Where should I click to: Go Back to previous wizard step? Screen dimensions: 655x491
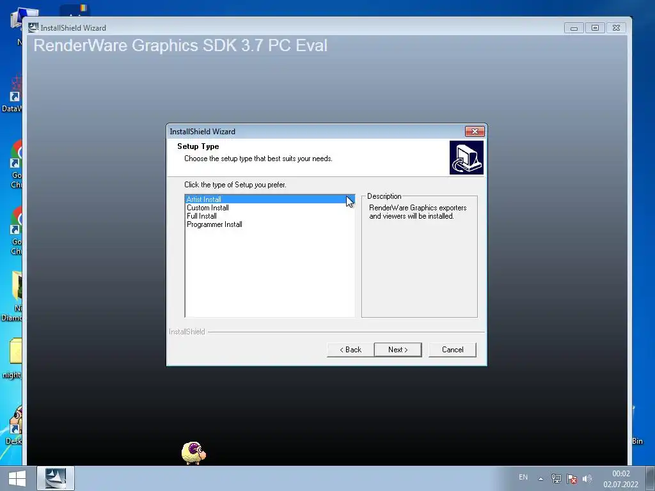[350, 350]
